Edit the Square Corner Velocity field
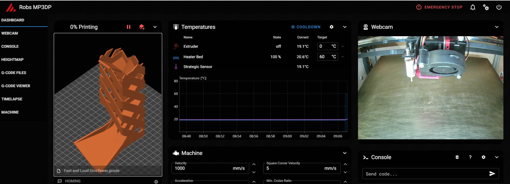 click(302, 168)
